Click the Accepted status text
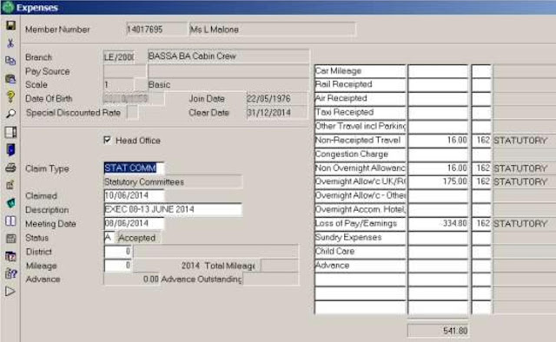The image size is (556, 342). 137,238
